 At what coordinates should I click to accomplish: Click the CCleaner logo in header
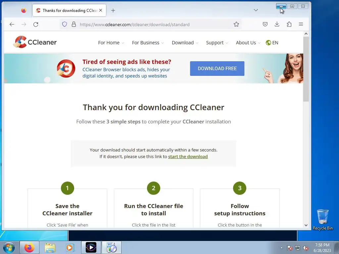[x=34, y=42]
